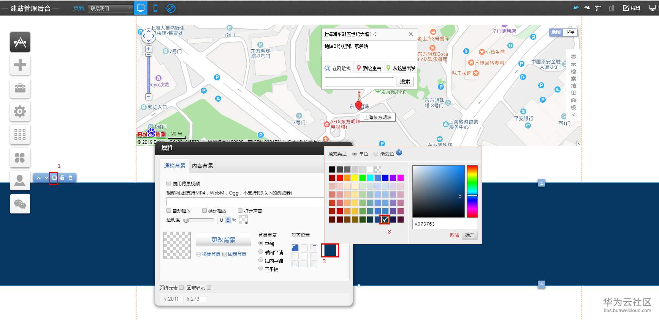659x320 pixels.
Task: Select 从这里出发 tab in map popup
Action: click(401, 68)
